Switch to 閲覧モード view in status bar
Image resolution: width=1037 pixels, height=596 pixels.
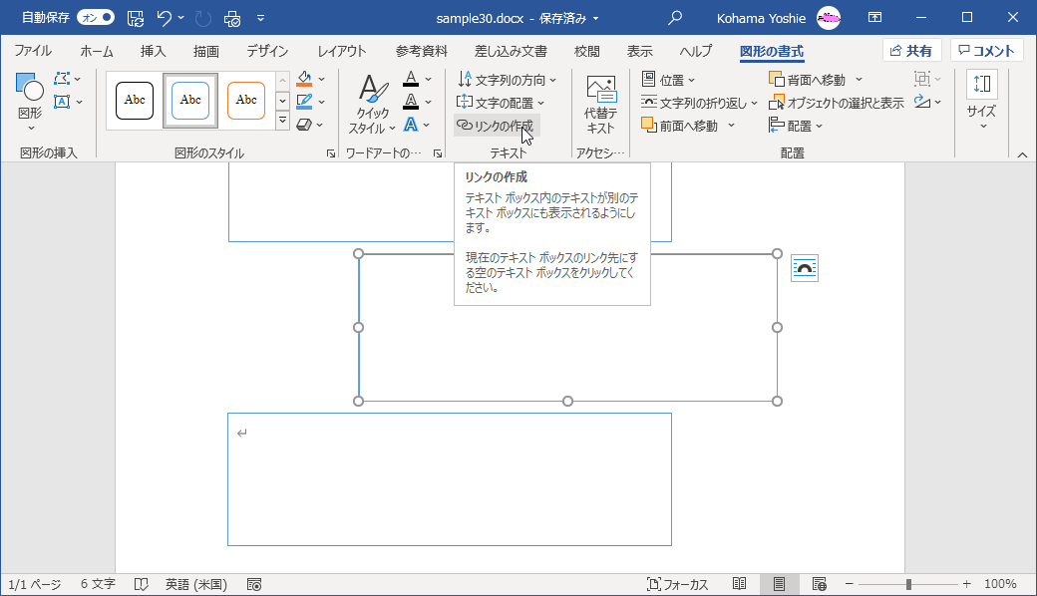[739, 584]
